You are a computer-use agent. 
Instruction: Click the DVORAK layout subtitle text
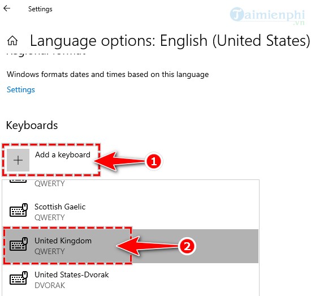tap(50, 285)
